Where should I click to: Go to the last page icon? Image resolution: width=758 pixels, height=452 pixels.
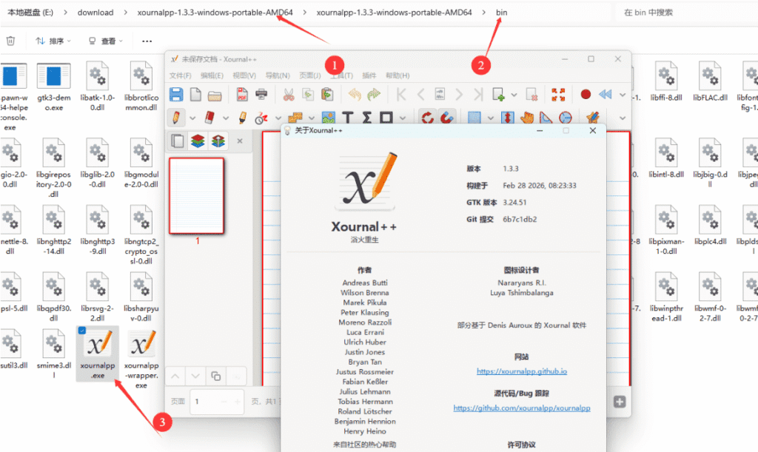click(x=478, y=94)
